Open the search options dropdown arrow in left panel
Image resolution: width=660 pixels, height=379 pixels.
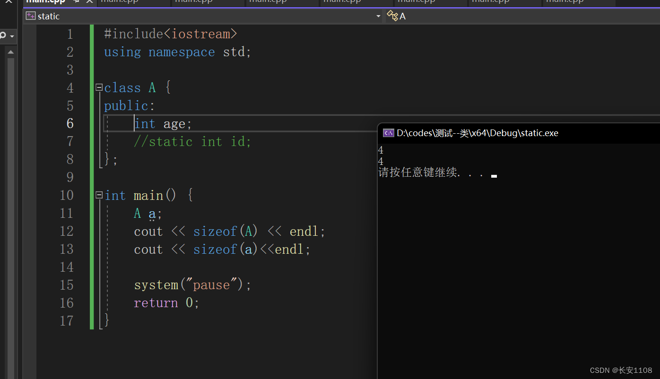point(12,36)
